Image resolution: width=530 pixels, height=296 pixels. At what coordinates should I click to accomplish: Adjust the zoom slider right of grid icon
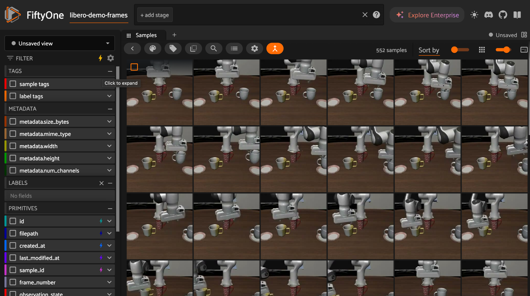click(x=503, y=50)
